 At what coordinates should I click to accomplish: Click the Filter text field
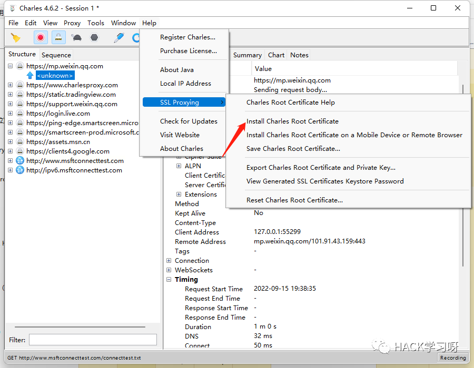93,340
